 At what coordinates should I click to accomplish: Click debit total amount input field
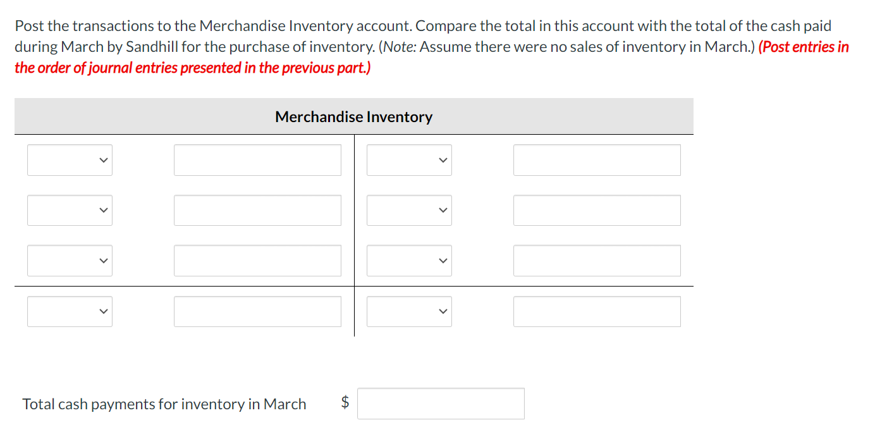tap(257, 312)
